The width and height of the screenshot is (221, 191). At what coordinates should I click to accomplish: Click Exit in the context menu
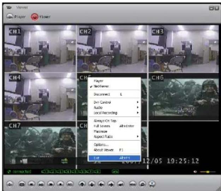114,158
